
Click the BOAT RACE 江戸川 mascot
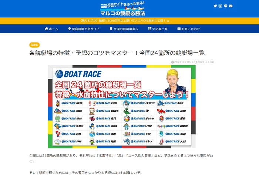point(127,103)
